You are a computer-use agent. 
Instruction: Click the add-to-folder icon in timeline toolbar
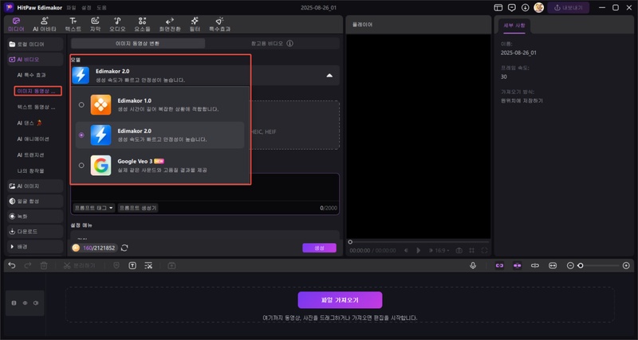coord(171,266)
